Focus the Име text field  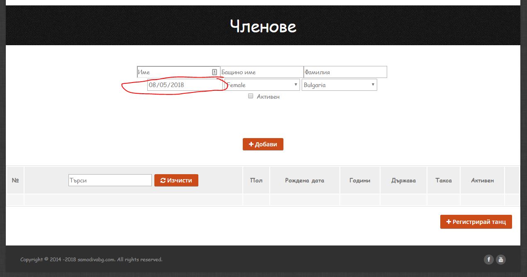point(174,72)
